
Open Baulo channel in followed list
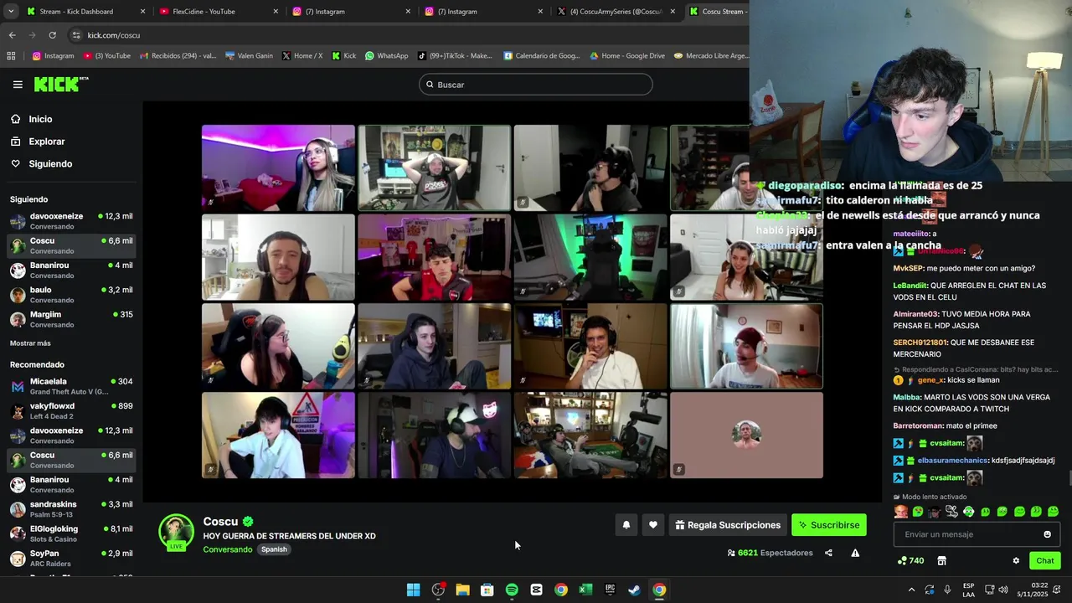tap(71, 295)
